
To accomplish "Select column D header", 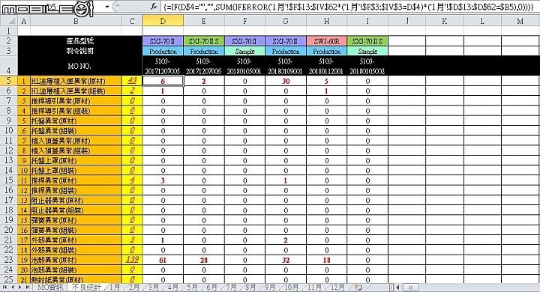I will 163,21.
